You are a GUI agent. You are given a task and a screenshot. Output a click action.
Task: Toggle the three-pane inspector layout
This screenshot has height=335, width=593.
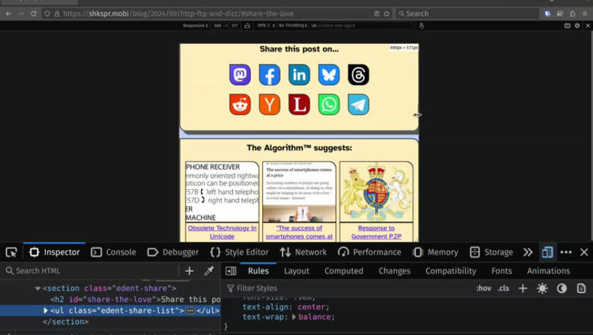[231, 271]
